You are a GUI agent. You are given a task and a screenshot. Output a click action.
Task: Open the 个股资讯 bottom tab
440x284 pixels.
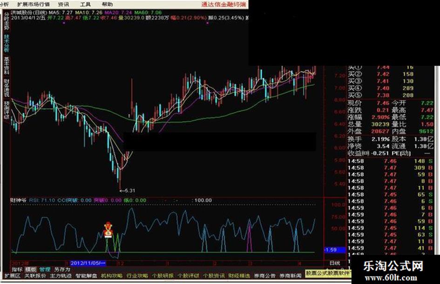point(214,276)
